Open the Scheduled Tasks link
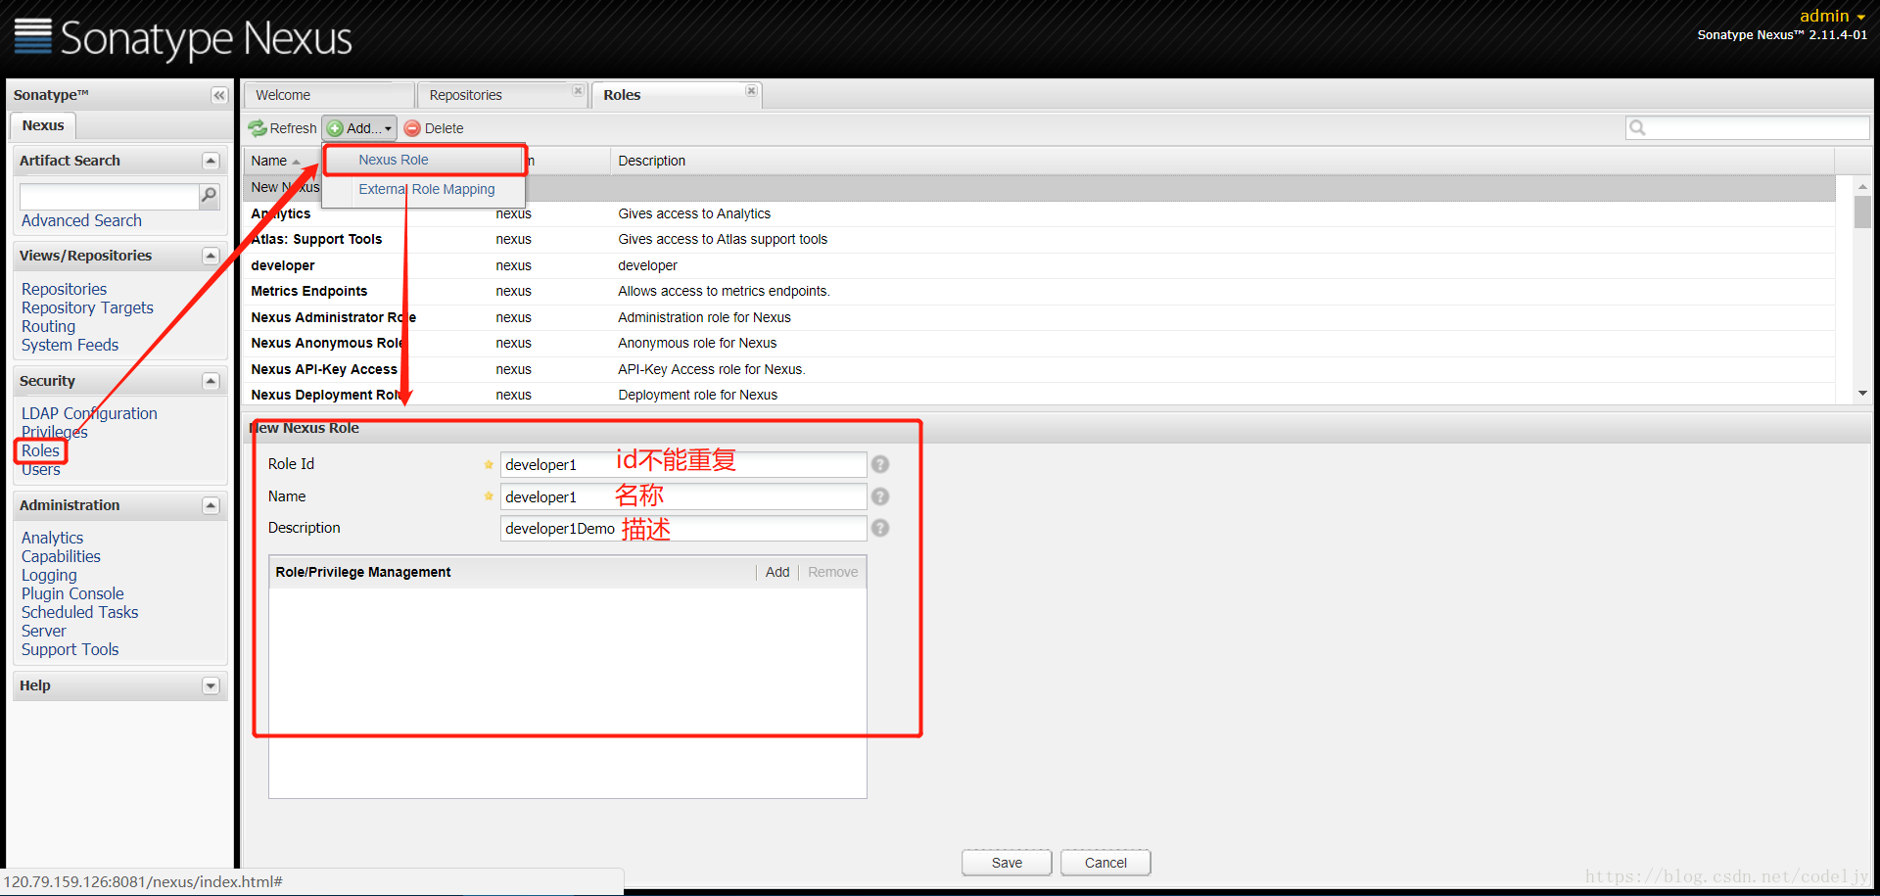 79,612
